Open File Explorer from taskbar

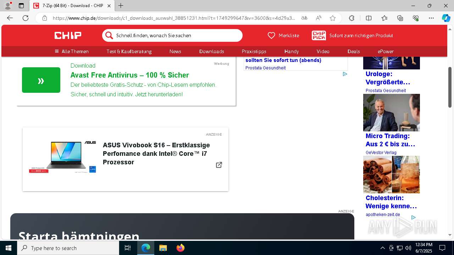[163, 248]
